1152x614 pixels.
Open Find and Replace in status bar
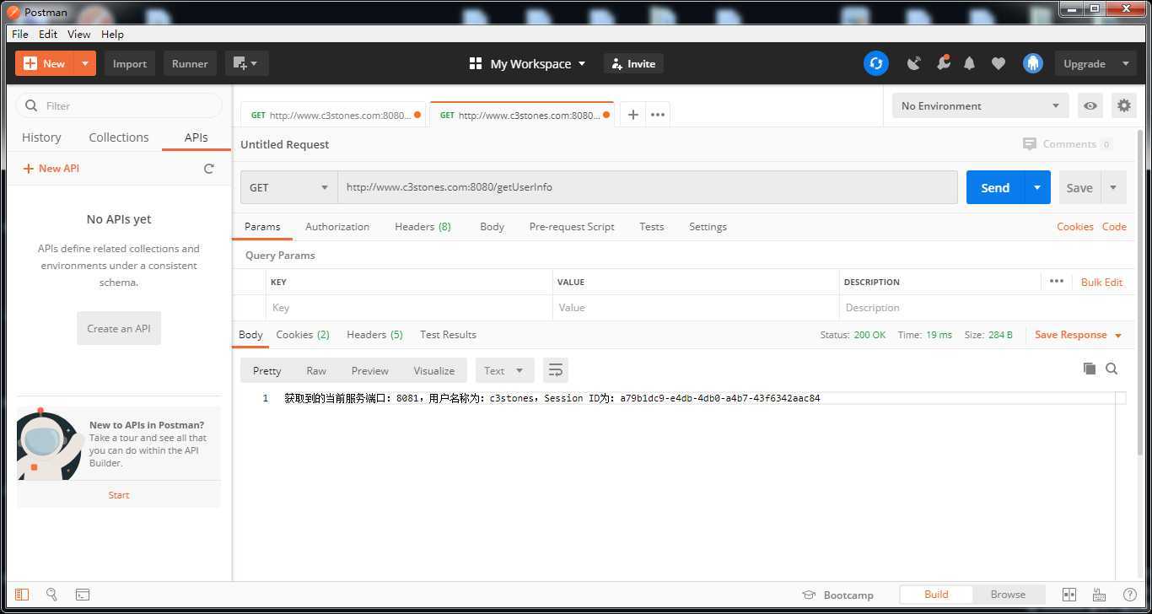[x=51, y=595]
